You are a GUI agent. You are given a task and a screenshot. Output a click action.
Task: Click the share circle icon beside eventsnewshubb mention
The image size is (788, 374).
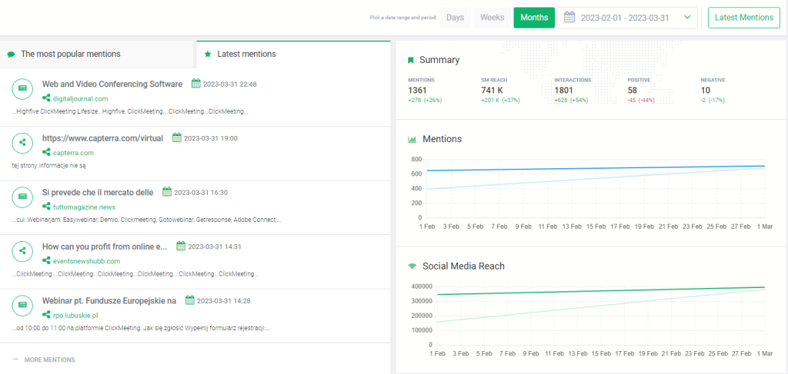22,250
